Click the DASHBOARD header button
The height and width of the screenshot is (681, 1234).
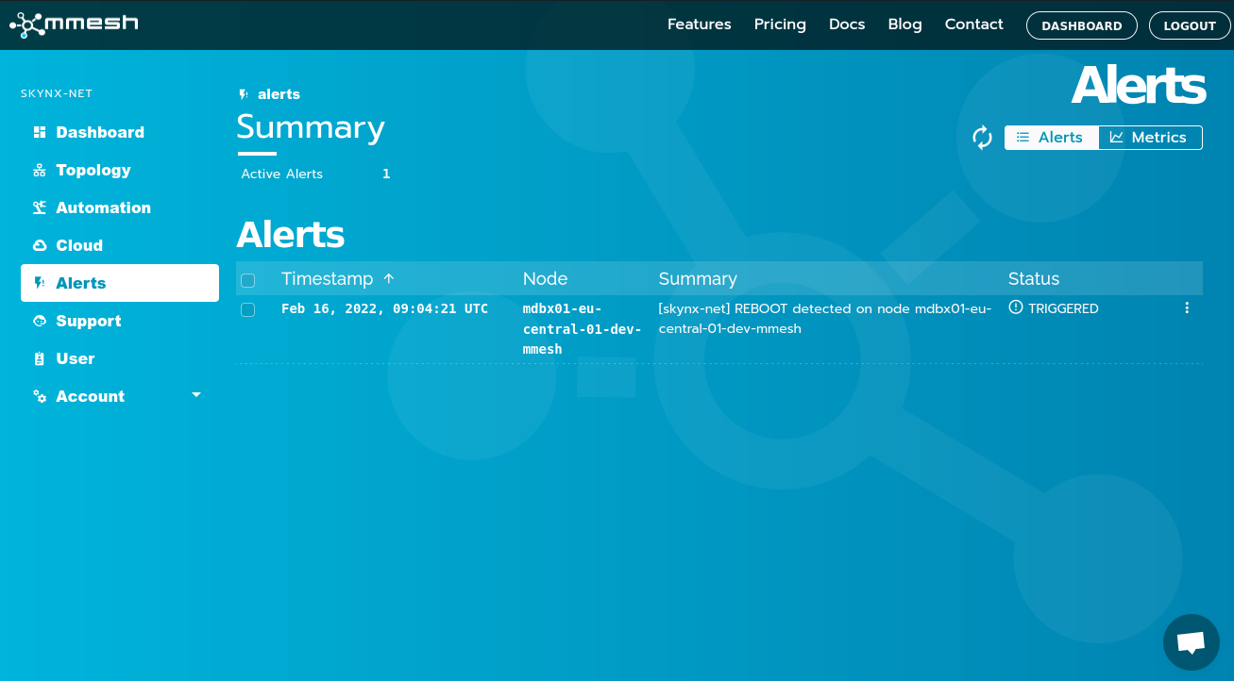[1082, 25]
